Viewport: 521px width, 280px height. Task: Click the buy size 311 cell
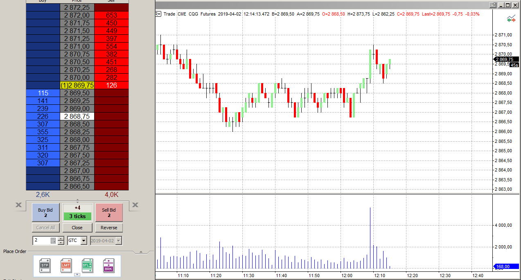[43, 147]
